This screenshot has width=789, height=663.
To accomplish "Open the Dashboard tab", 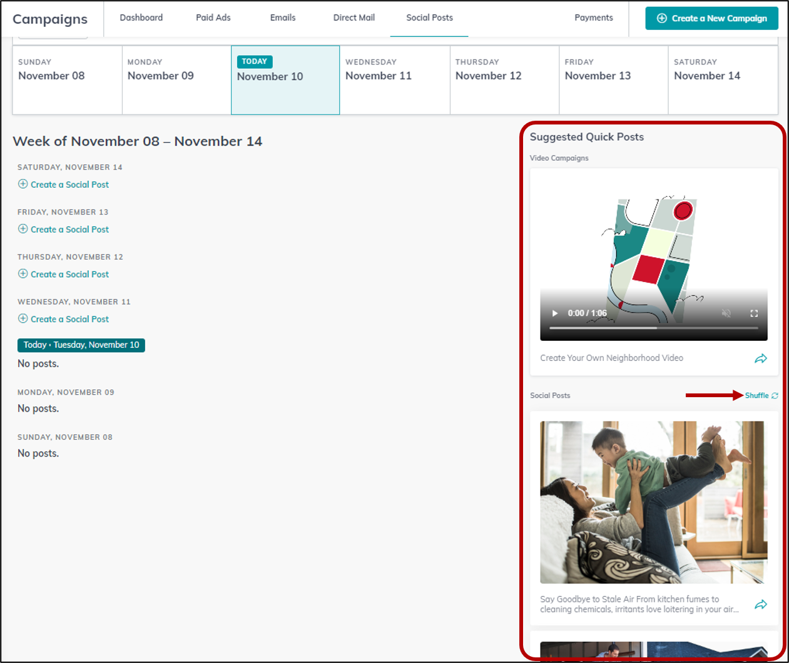I will (x=141, y=18).
